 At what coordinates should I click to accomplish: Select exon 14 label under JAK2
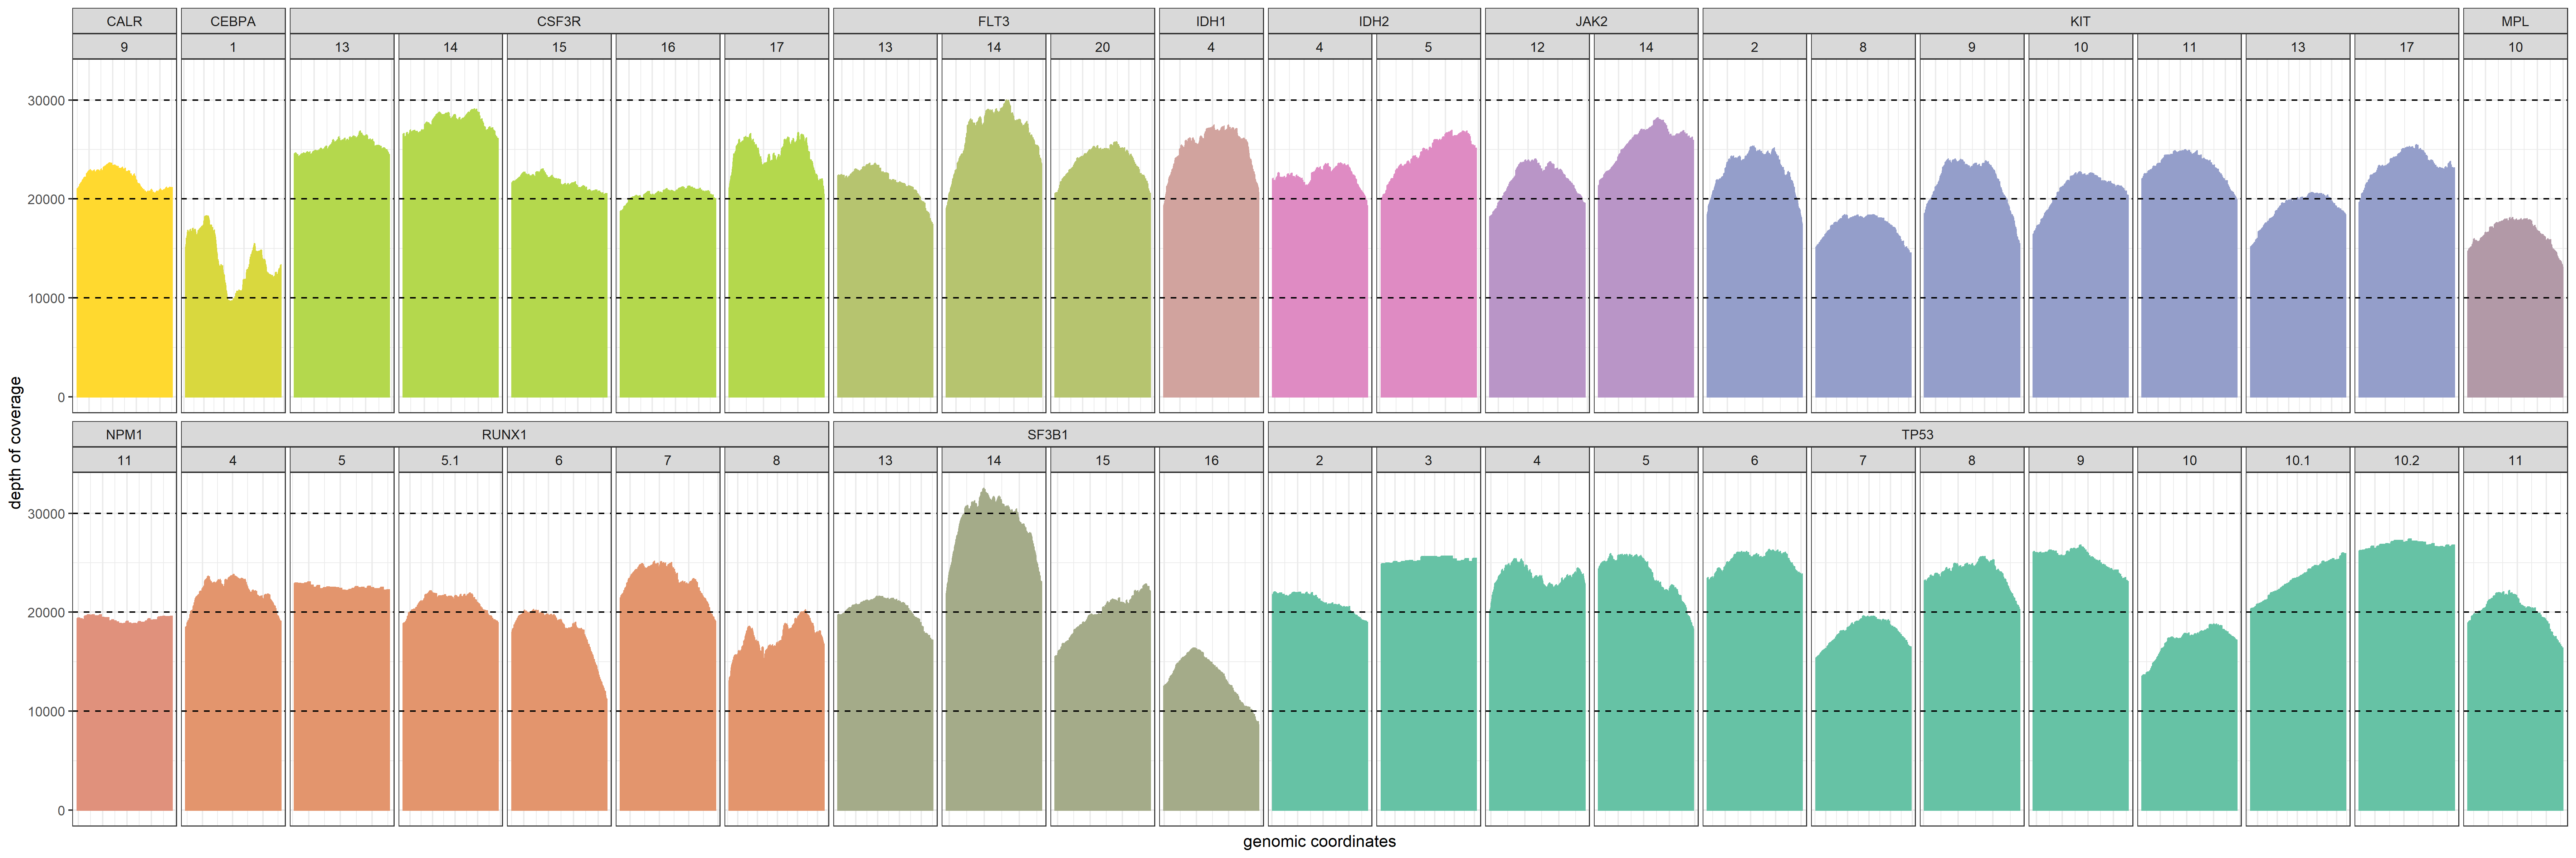pyautogui.click(x=1646, y=47)
